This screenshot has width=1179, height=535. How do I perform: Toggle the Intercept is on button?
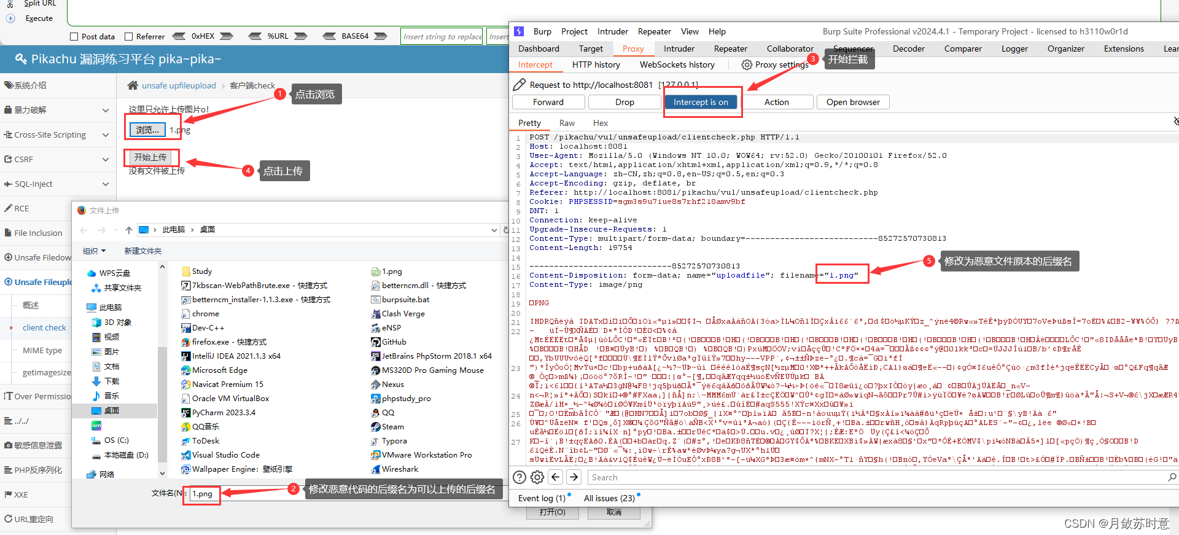pos(701,102)
